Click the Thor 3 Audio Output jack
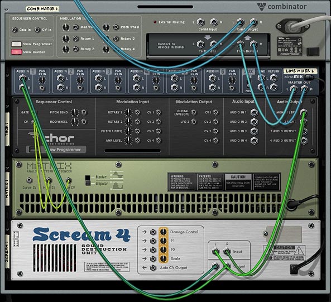The height and width of the screenshot is (302, 331). pos(304,132)
